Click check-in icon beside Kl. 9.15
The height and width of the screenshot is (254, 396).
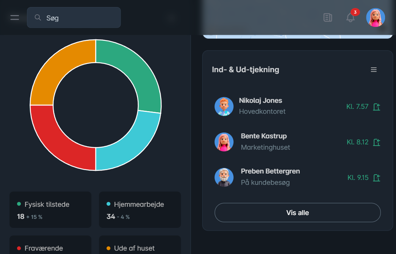[376, 178]
